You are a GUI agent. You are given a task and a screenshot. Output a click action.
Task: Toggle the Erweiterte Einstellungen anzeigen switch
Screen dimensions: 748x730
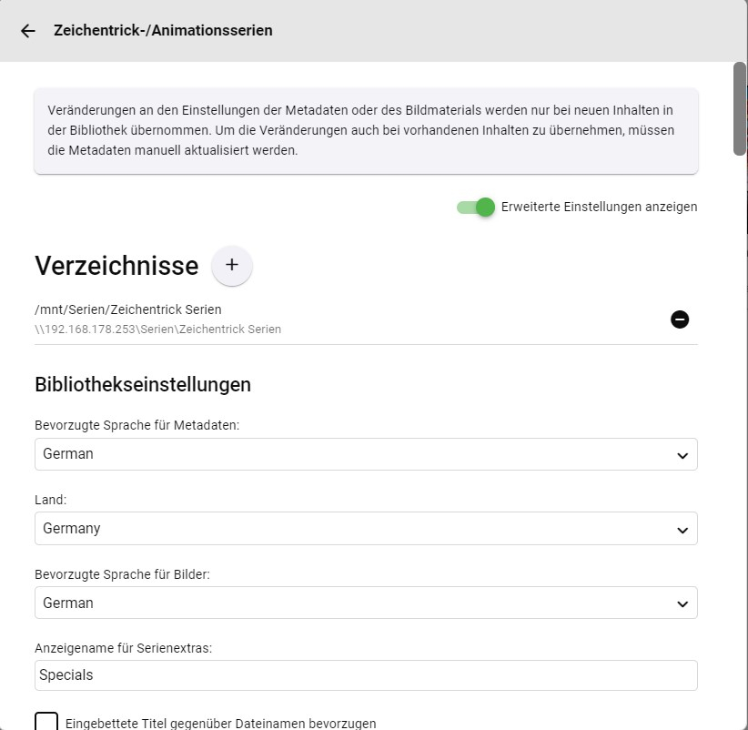tap(476, 208)
